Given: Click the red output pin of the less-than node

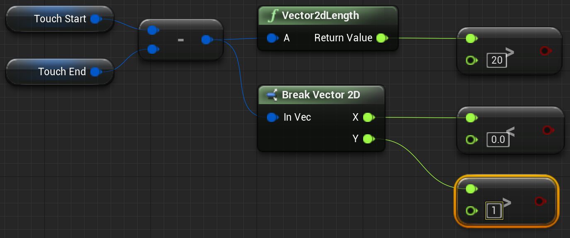Looking at the screenshot, I should coord(547,131).
